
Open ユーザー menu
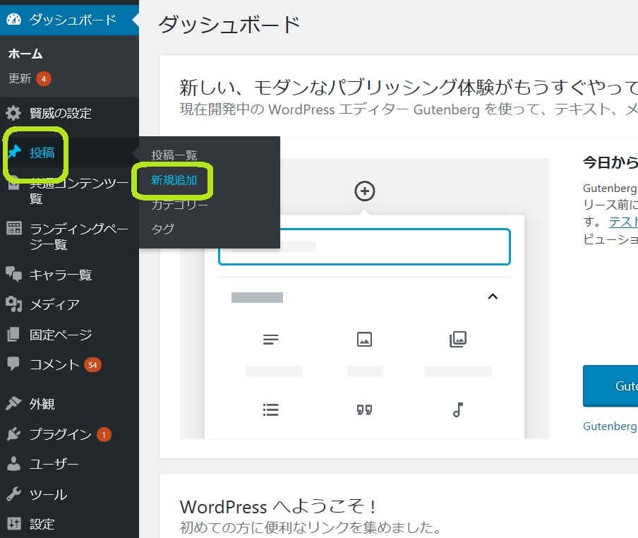coord(69,464)
